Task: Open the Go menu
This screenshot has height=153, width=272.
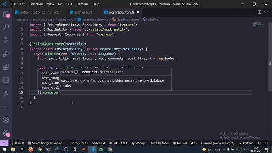Action: 60,4
